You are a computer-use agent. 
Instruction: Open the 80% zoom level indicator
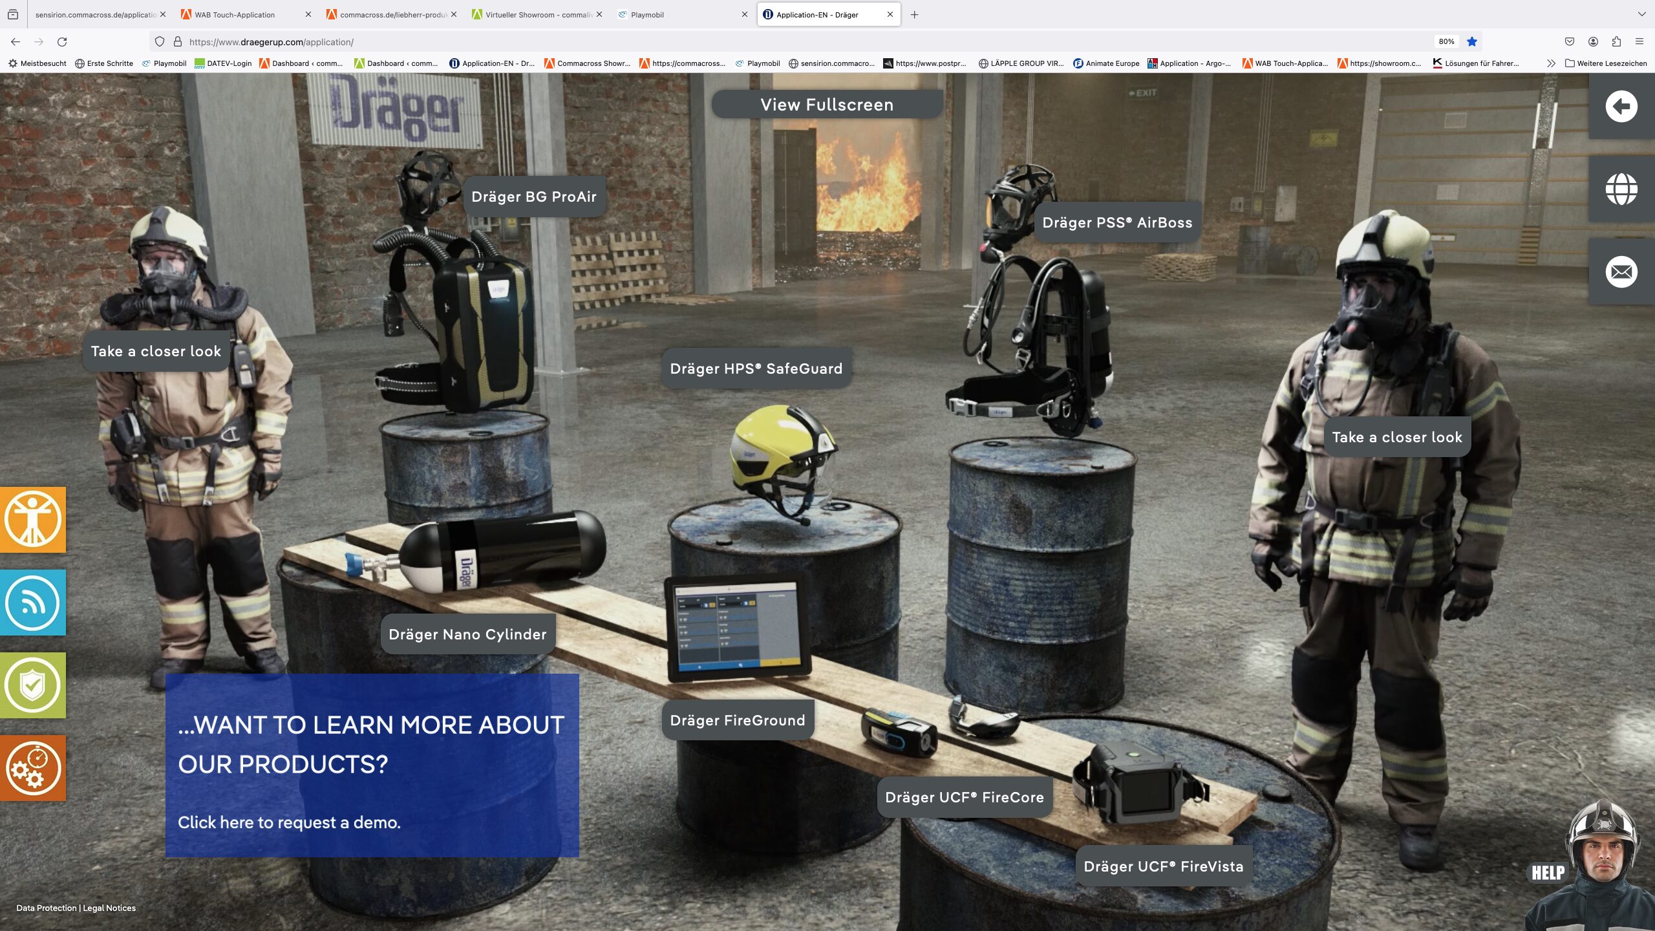tap(1446, 42)
